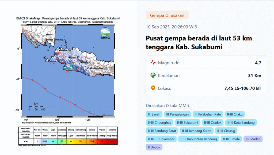Click MMI legend color cell VIII

coord(92,141)
